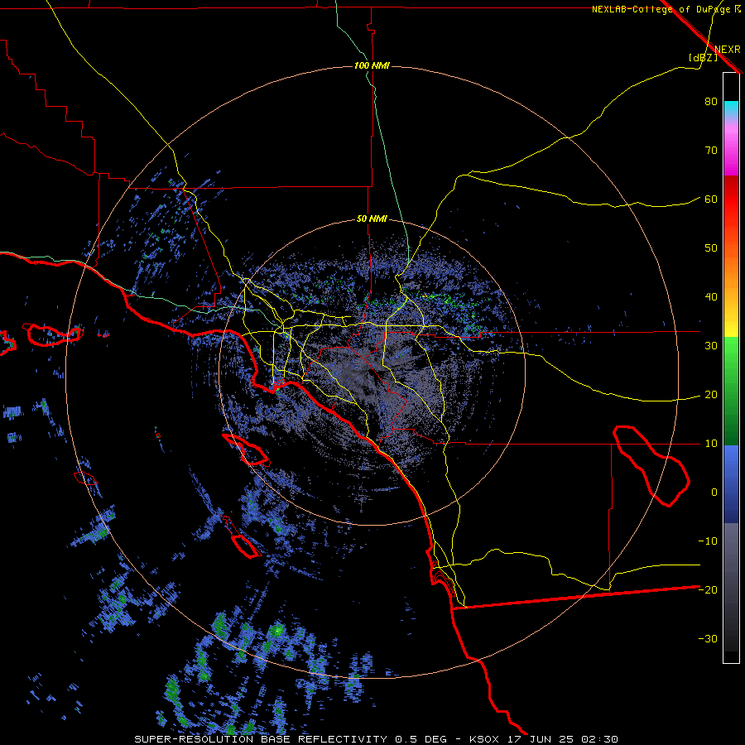Click the '50 NMI' range ring label
This screenshot has width=745, height=745.
tap(372, 219)
